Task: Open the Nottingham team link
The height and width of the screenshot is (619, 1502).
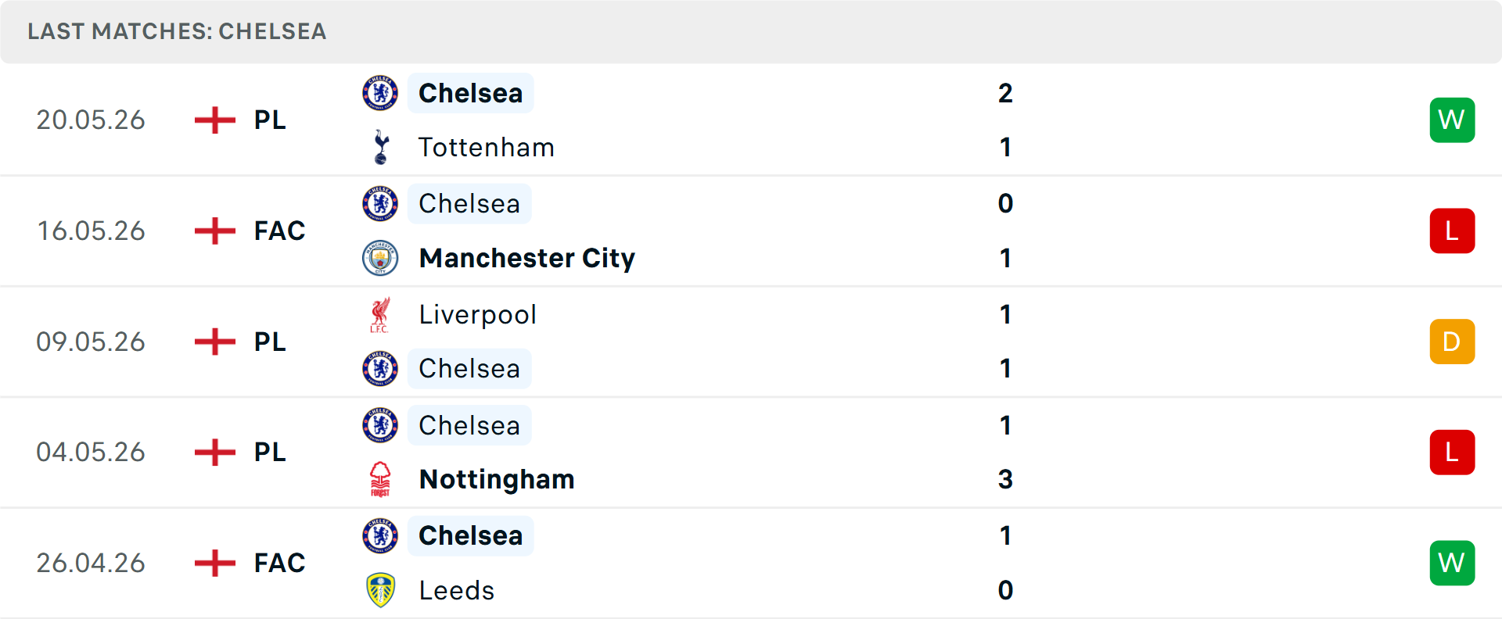Action: coord(497,479)
